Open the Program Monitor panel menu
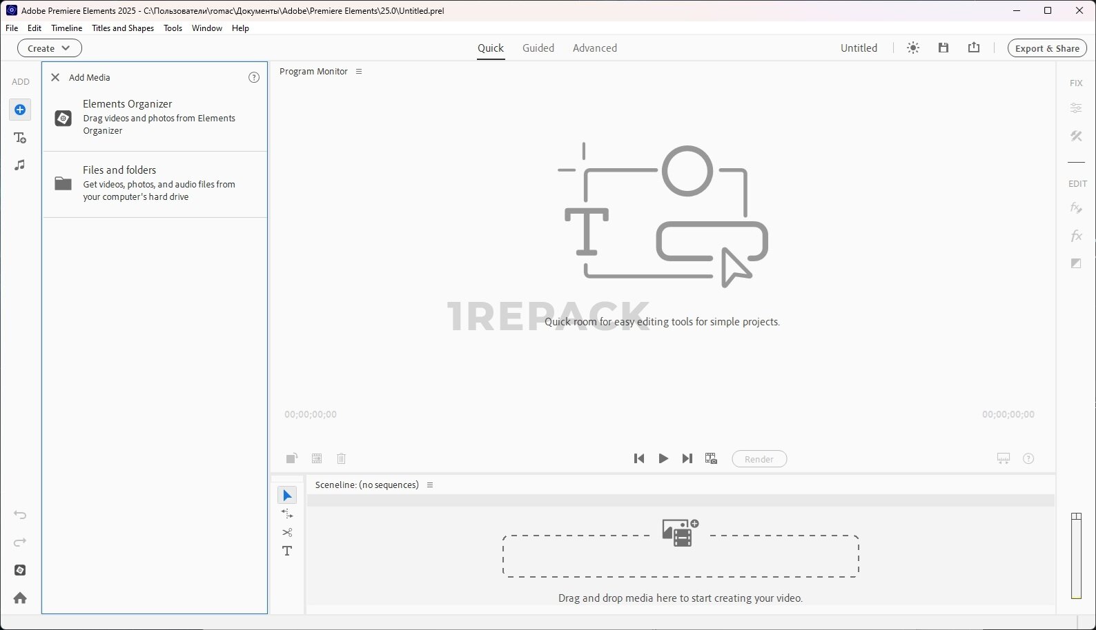 (359, 72)
